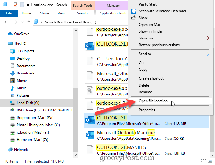Click the navigation pane scroll down arrow
This screenshot has width=215, height=165.
click(76, 155)
